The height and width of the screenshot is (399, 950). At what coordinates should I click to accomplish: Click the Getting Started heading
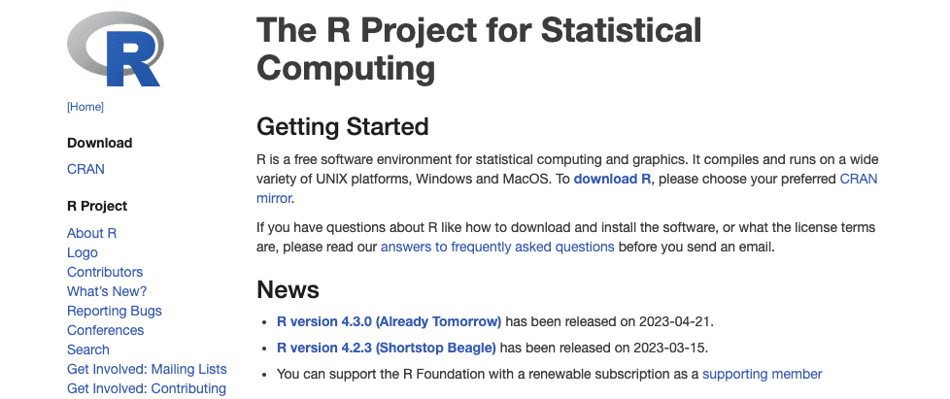tap(342, 126)
